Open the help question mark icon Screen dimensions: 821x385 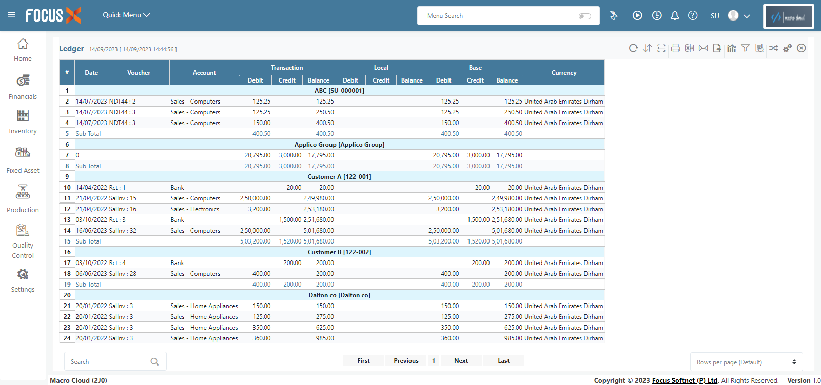pyautogui.click(x=693, y=16)
